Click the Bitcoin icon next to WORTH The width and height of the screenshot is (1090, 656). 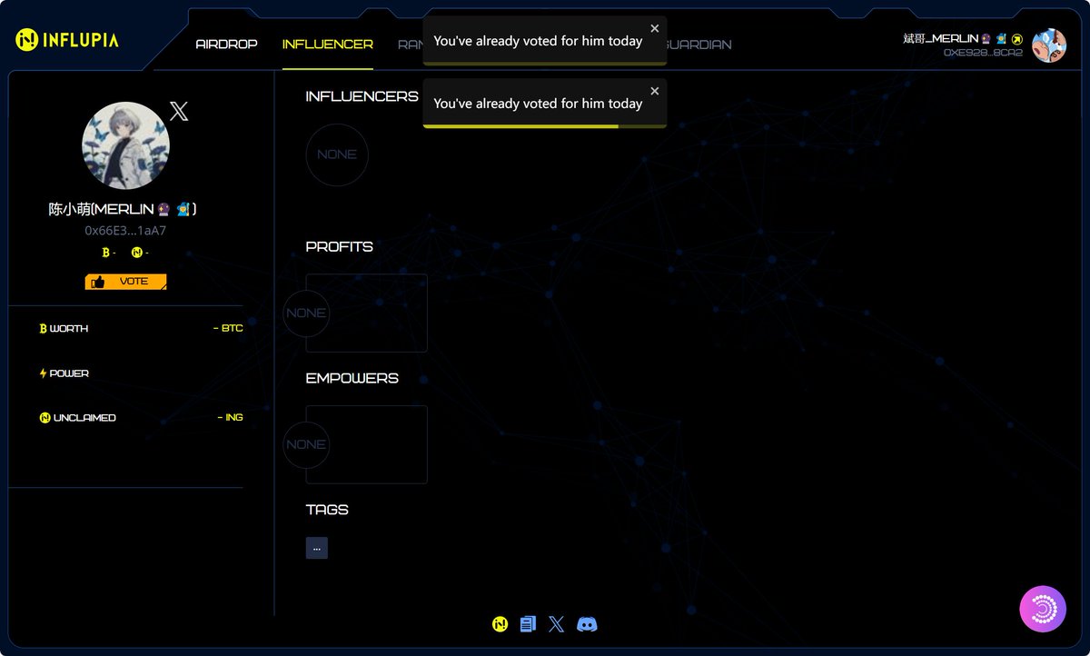43,328
